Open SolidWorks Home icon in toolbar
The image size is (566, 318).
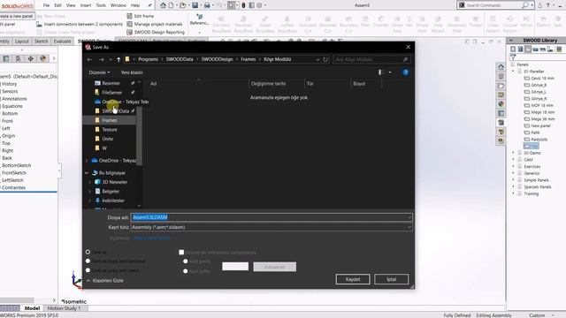coord(163,5)
